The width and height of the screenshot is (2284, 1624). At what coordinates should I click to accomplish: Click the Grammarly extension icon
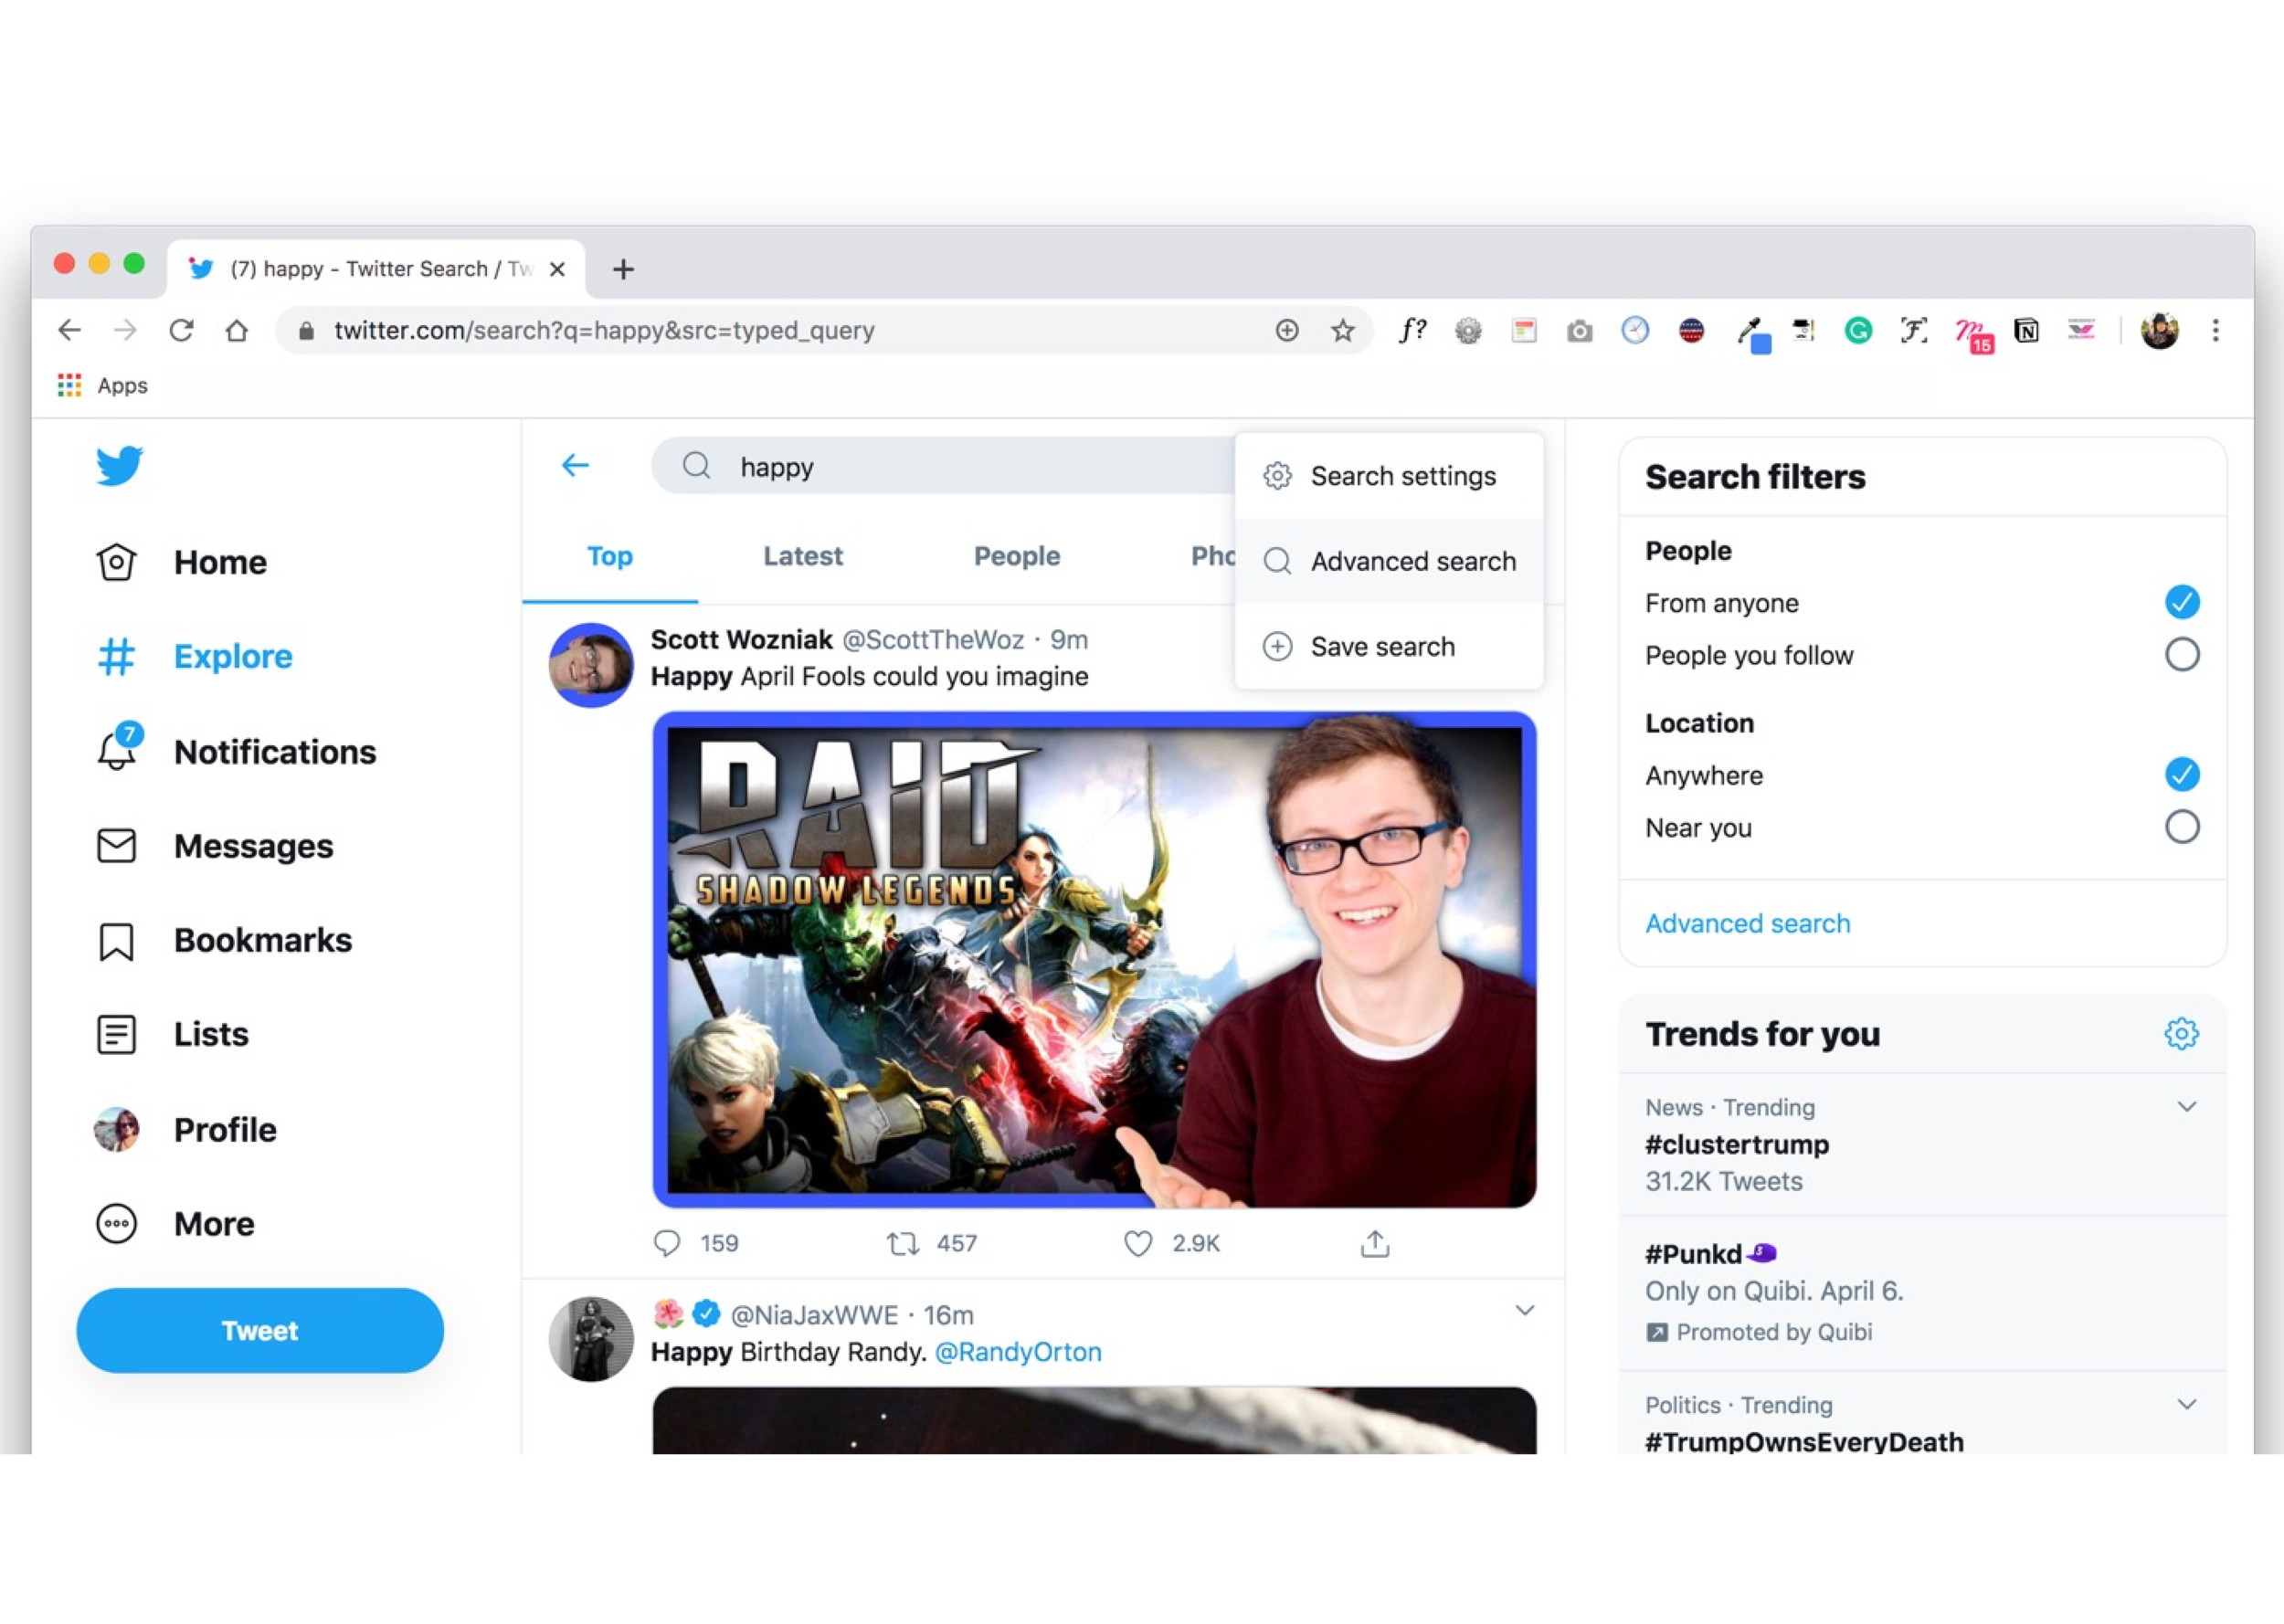(x=1858, y=330)
